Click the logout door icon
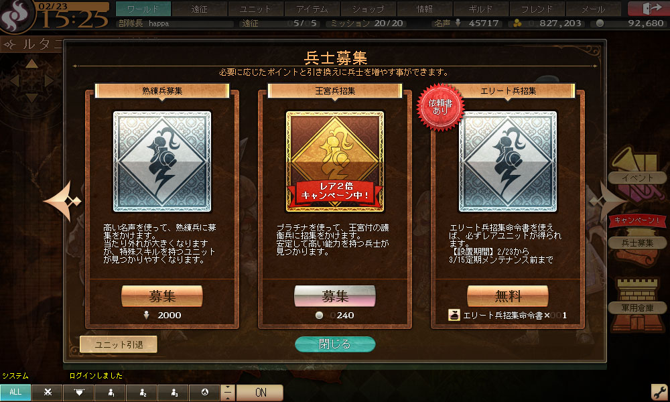Viewport: 670px width, 402px height. point(648,9)
